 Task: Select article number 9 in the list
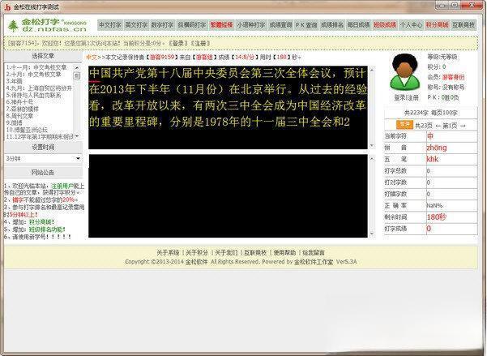pos(14,122)
